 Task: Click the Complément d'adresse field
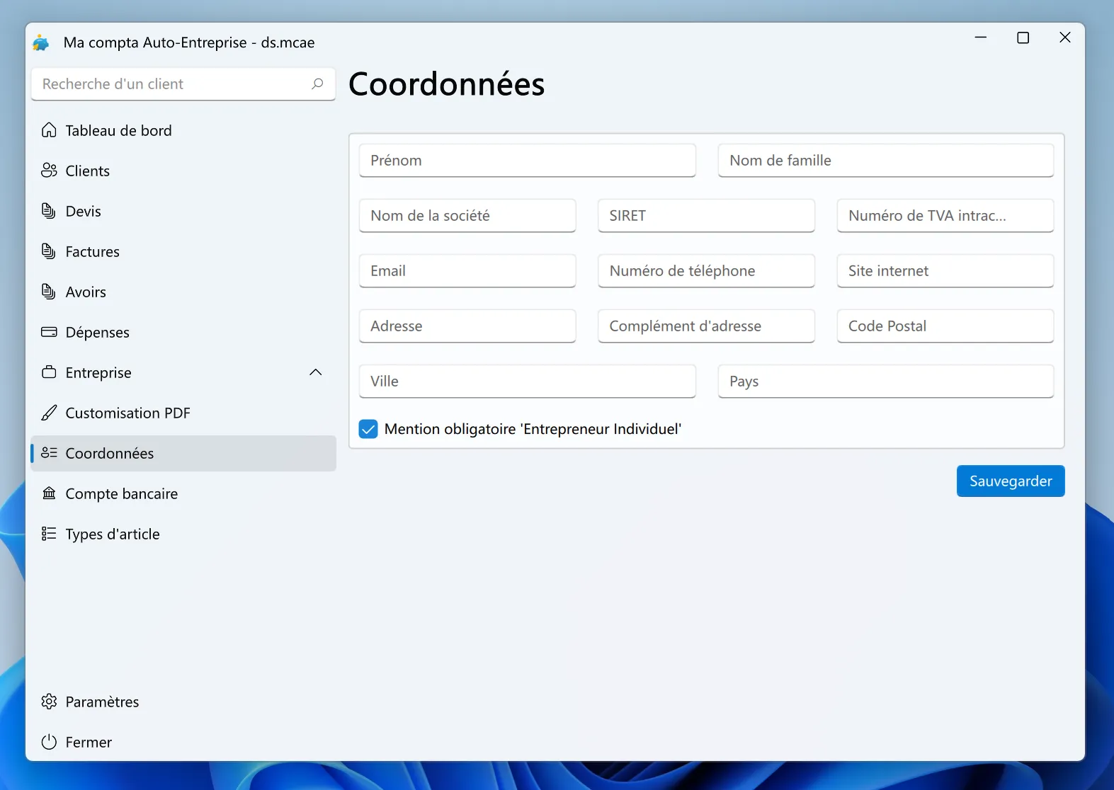[706, 326]
